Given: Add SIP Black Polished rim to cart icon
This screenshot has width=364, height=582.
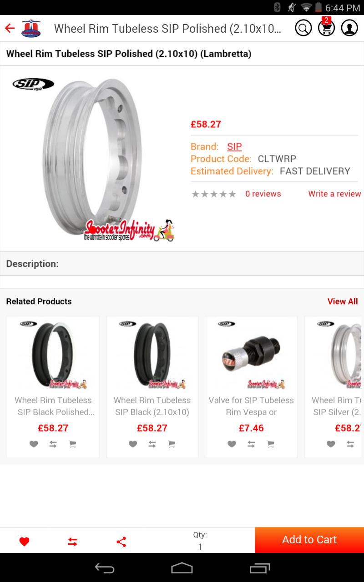Looking at the screenshot, I should point(72,444).
